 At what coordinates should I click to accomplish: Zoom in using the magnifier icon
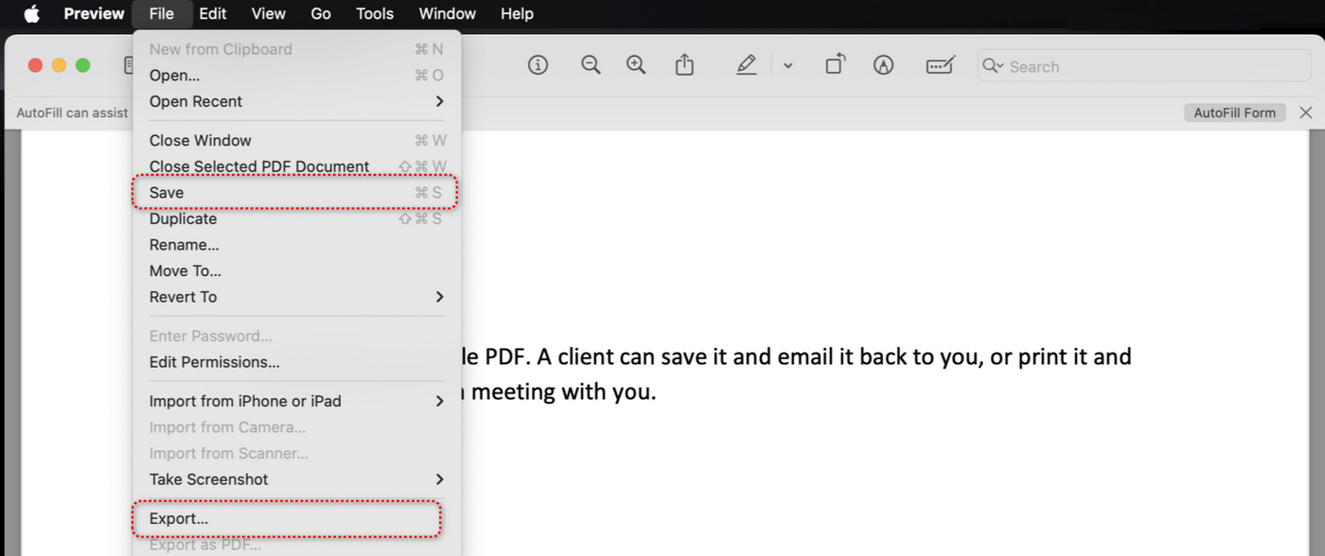[x=636, y=64]
